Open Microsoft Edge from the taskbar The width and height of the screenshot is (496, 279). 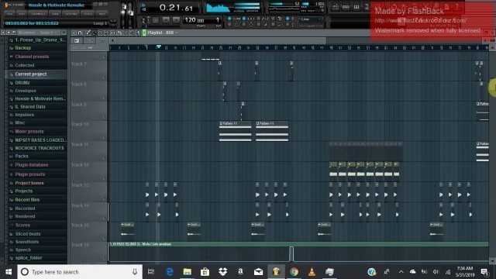pos(170,272)
